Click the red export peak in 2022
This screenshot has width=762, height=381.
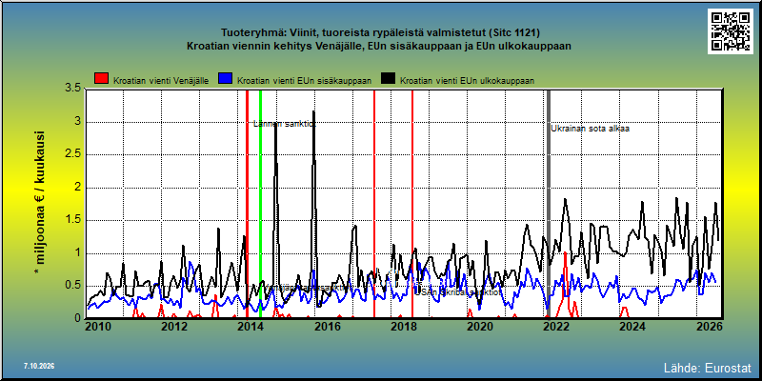[565, 253]
